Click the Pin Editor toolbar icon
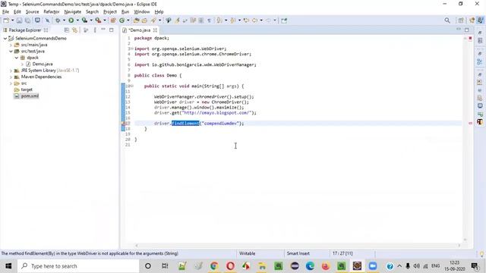Image resolution: width=486 pixels, height=273 pixels. [x=284, y=20]
